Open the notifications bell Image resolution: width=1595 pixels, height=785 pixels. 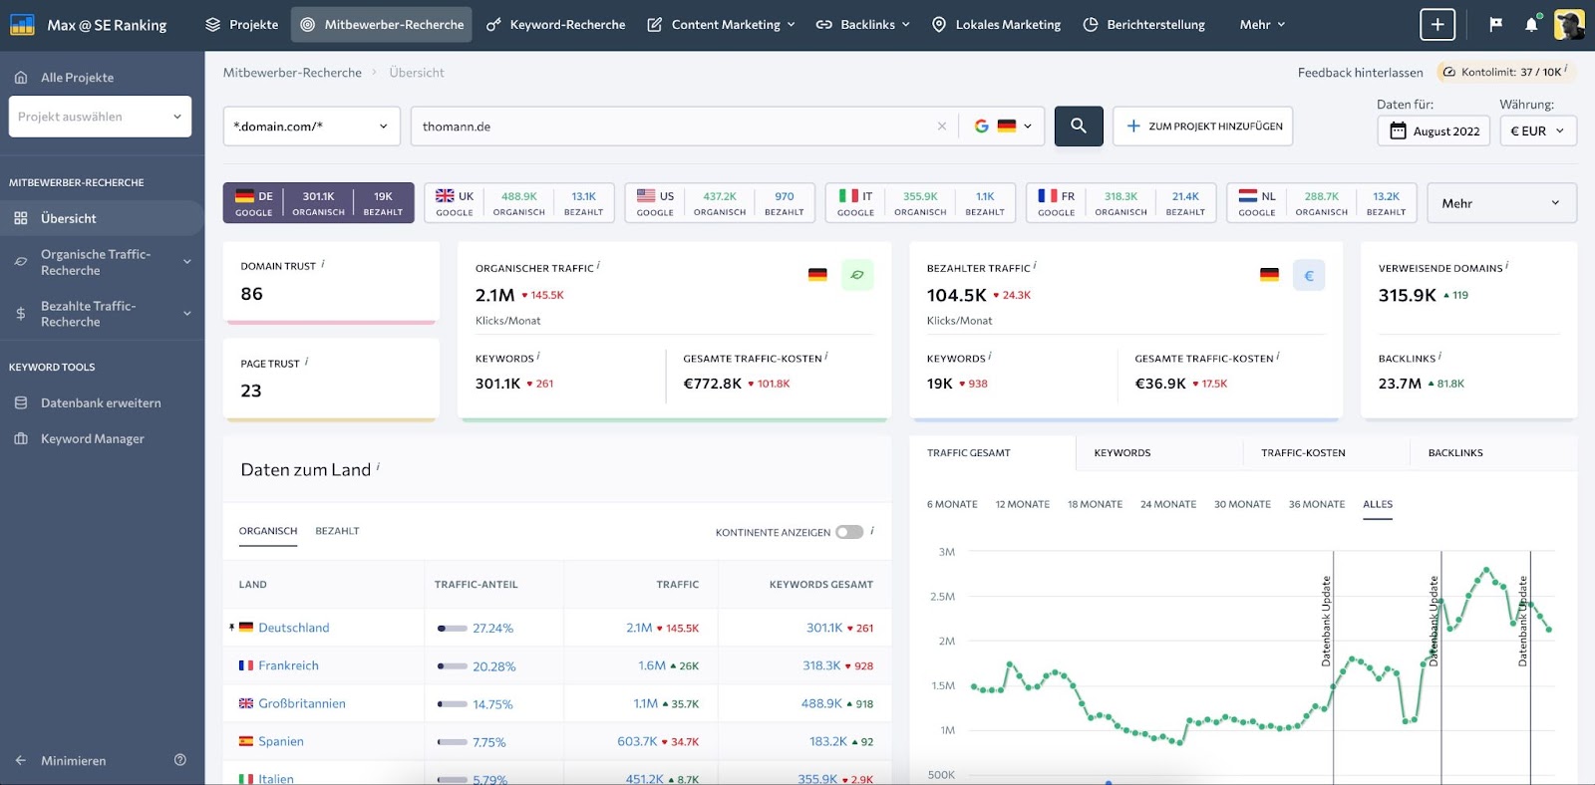point(1531,25)
